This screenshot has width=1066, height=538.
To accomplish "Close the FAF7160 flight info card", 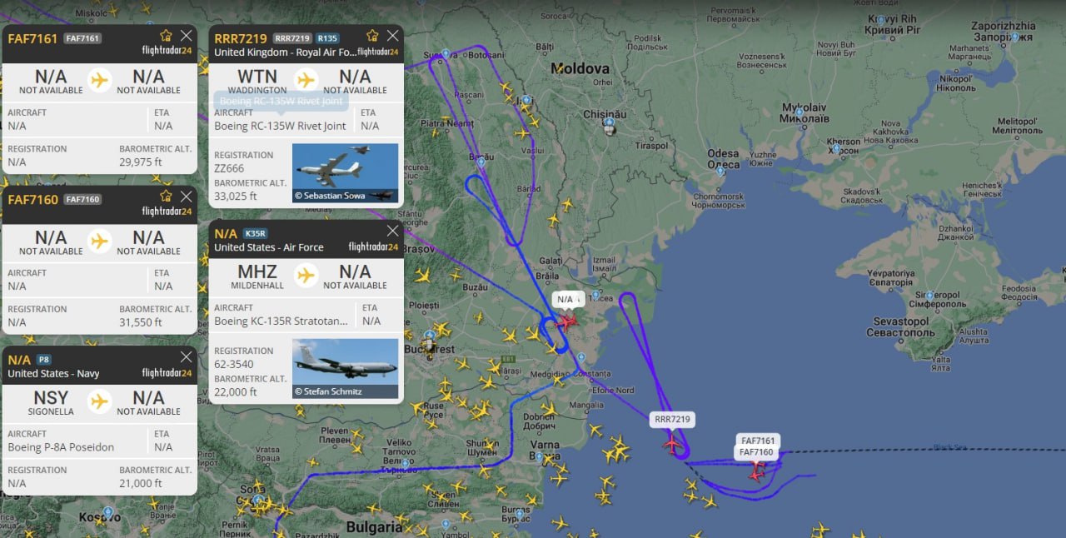I will click(x=186, y=196).
